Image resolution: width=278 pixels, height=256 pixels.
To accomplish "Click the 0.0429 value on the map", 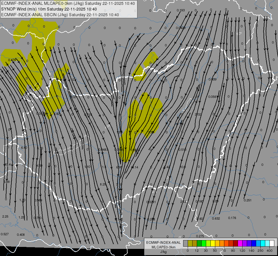I will (181, 28).
